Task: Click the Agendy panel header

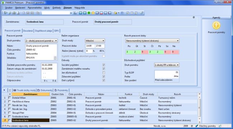Action: (216, 17)
